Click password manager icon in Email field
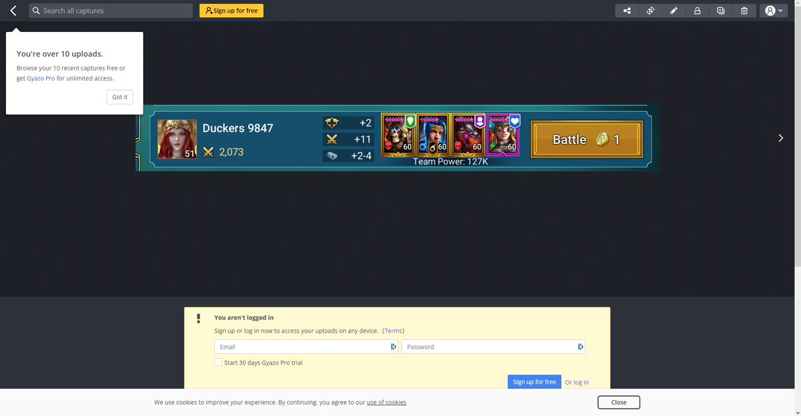 point(393,347)
